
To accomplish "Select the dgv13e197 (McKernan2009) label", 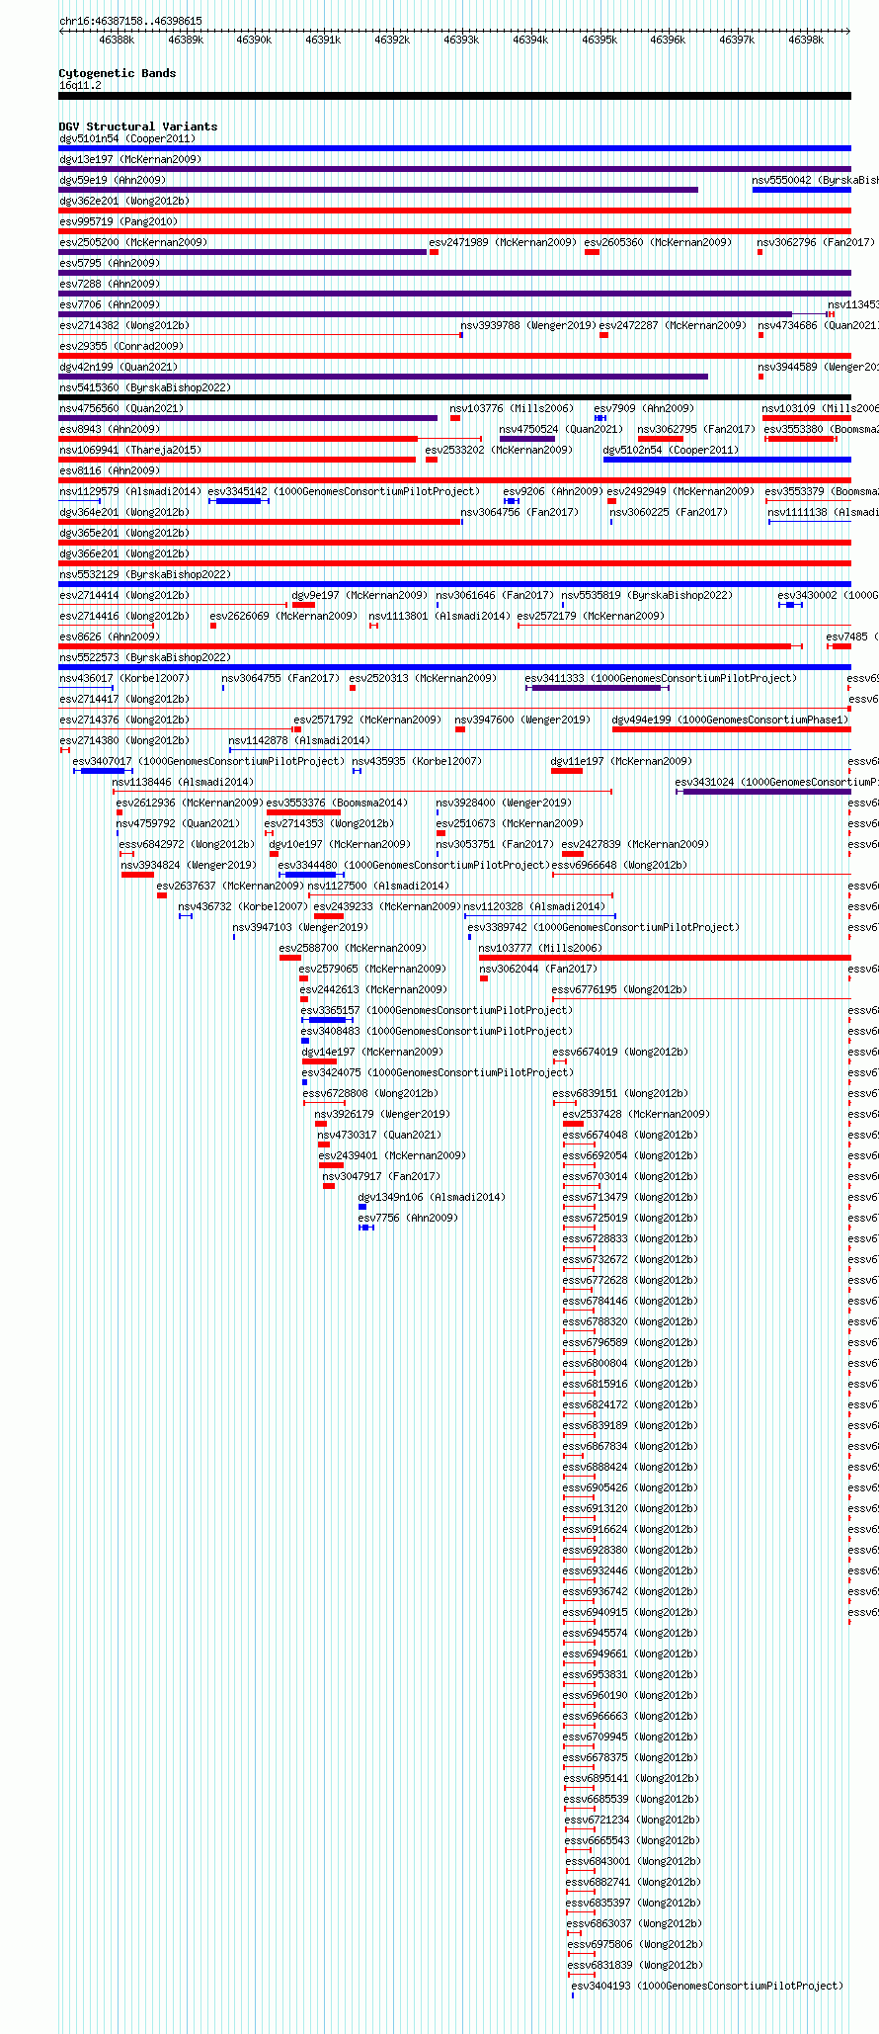I will 130,160.
